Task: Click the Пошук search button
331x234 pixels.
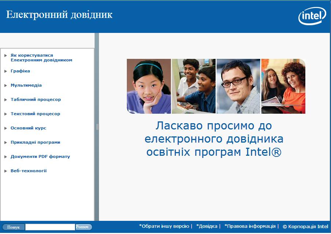Action: tap(13, 227)
